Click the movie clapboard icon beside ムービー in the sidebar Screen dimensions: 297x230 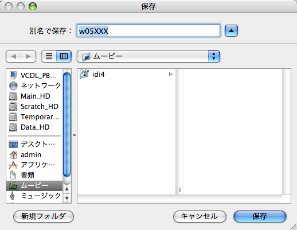coord(13,186)
